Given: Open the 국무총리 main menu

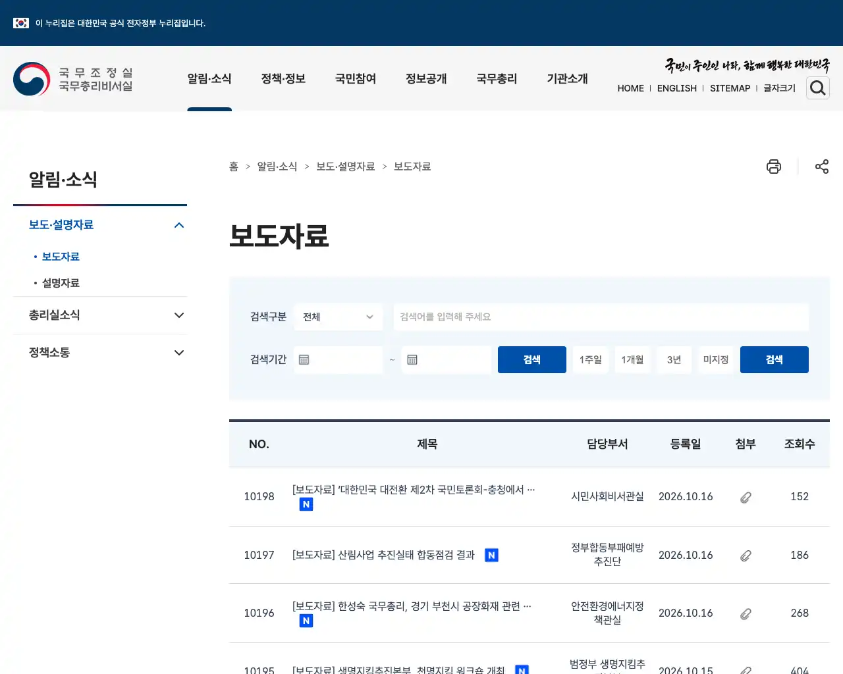Looking at the screenshot, I should click(x=497, y=79).
